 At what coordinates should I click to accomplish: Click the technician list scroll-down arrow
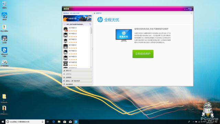pos(91,67)
